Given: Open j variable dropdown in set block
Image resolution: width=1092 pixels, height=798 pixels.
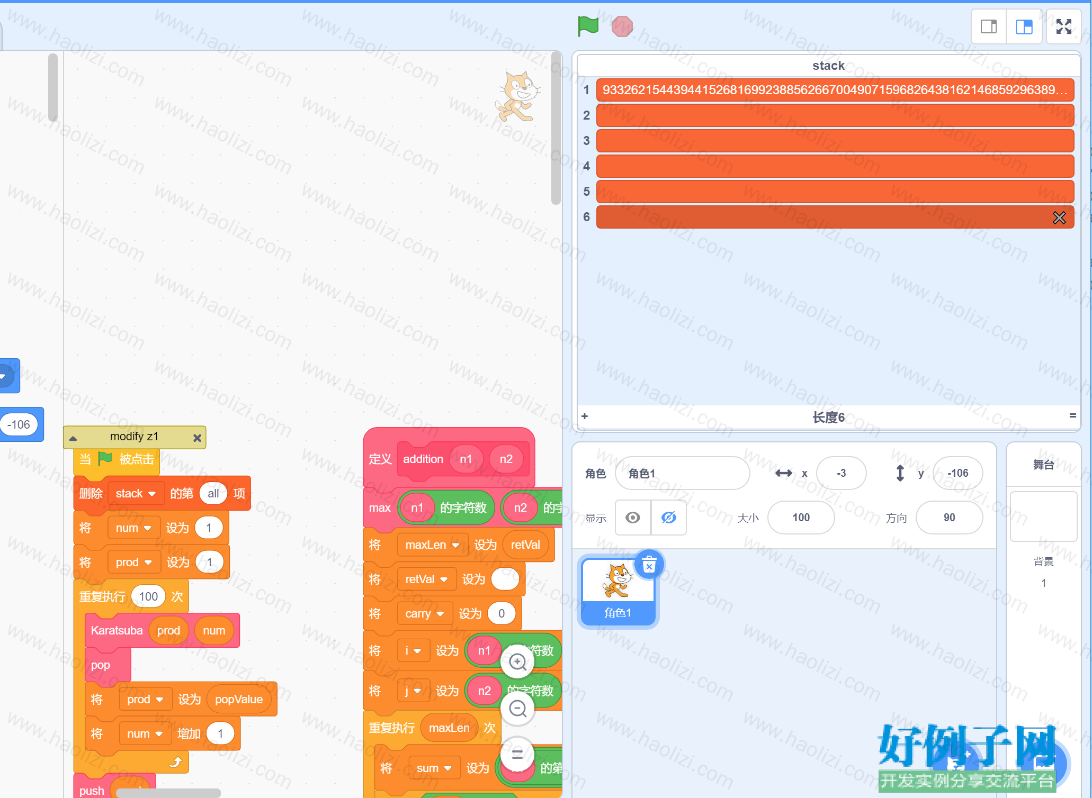Looking at the screenshot, I should coord(413,691).
